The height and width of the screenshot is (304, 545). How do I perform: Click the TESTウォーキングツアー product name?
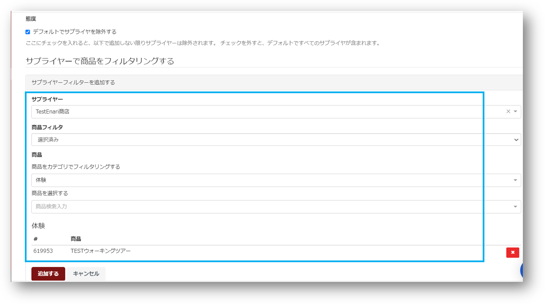pyautogui.click(x=100, y=251)
